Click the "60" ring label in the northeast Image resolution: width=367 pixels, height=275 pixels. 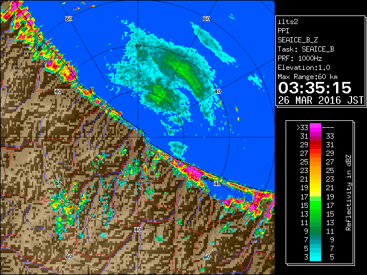pyautogui.click(x=206, y=18)
